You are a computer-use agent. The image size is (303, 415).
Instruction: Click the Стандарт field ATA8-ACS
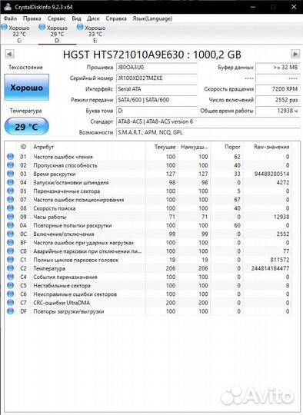coord(208,121)
